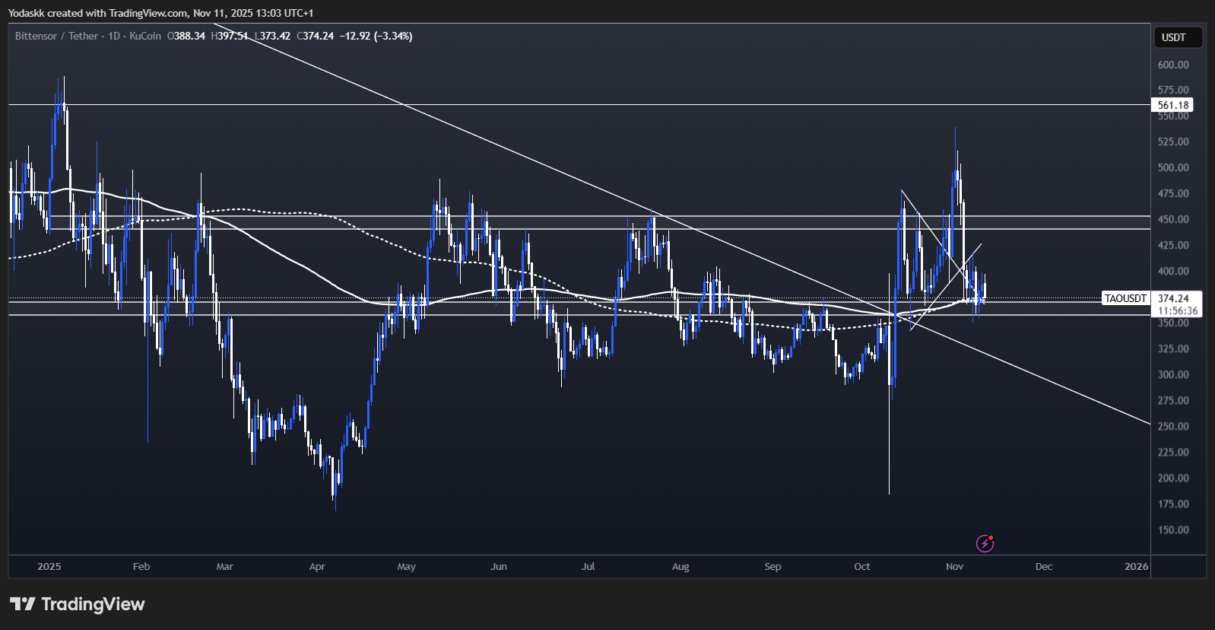Screen dimensions: 1215x630
Task: Click the Bittensor / Tether symbol title
Action: click(x=56, y=36)
